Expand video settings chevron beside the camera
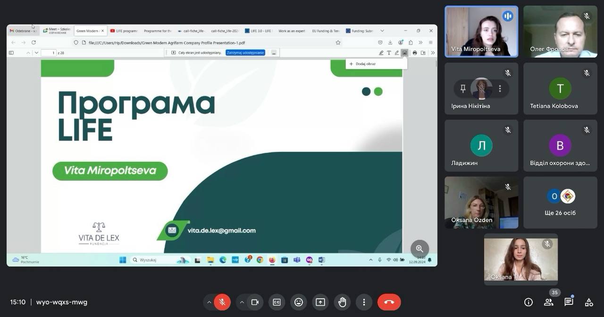 pos(242,302)
